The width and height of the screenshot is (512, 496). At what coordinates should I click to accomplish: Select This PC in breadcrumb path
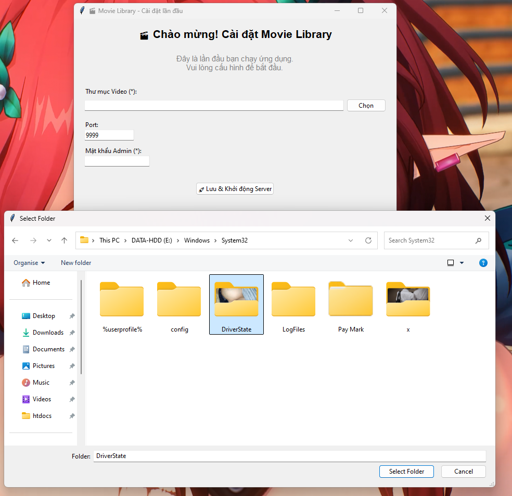[109, 240]
